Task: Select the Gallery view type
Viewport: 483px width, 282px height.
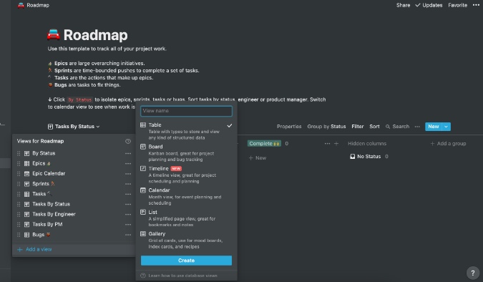Action: pyautogui.click(x=186, y=240)
